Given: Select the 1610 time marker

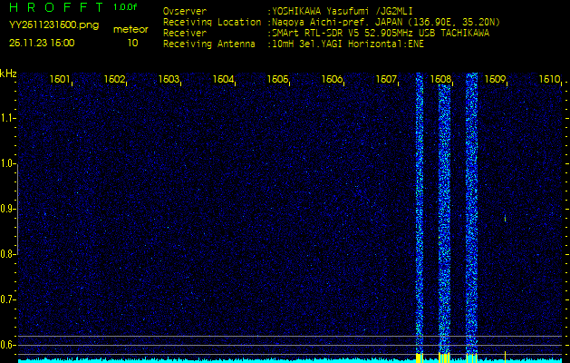Looking at the screenshot, I should click(x=549, y=80).
